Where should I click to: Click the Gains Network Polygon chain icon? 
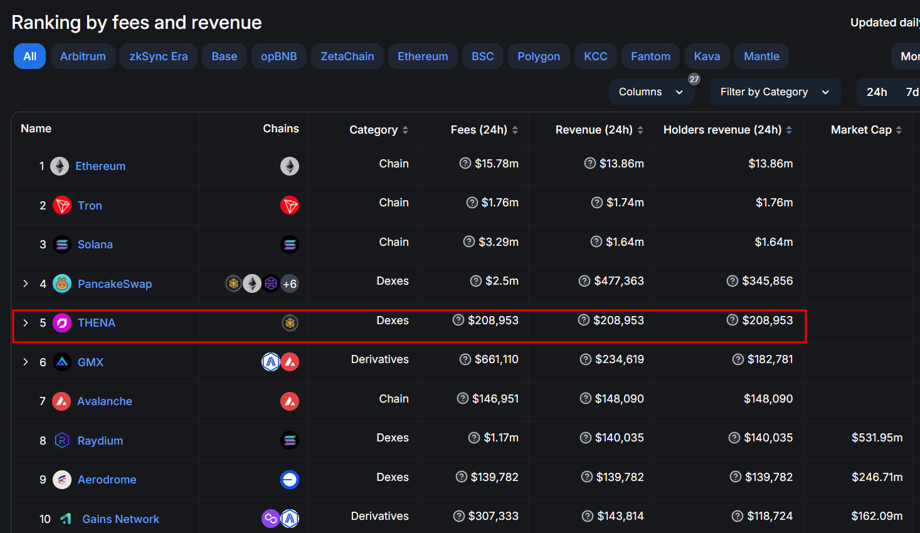pos(271,519)
